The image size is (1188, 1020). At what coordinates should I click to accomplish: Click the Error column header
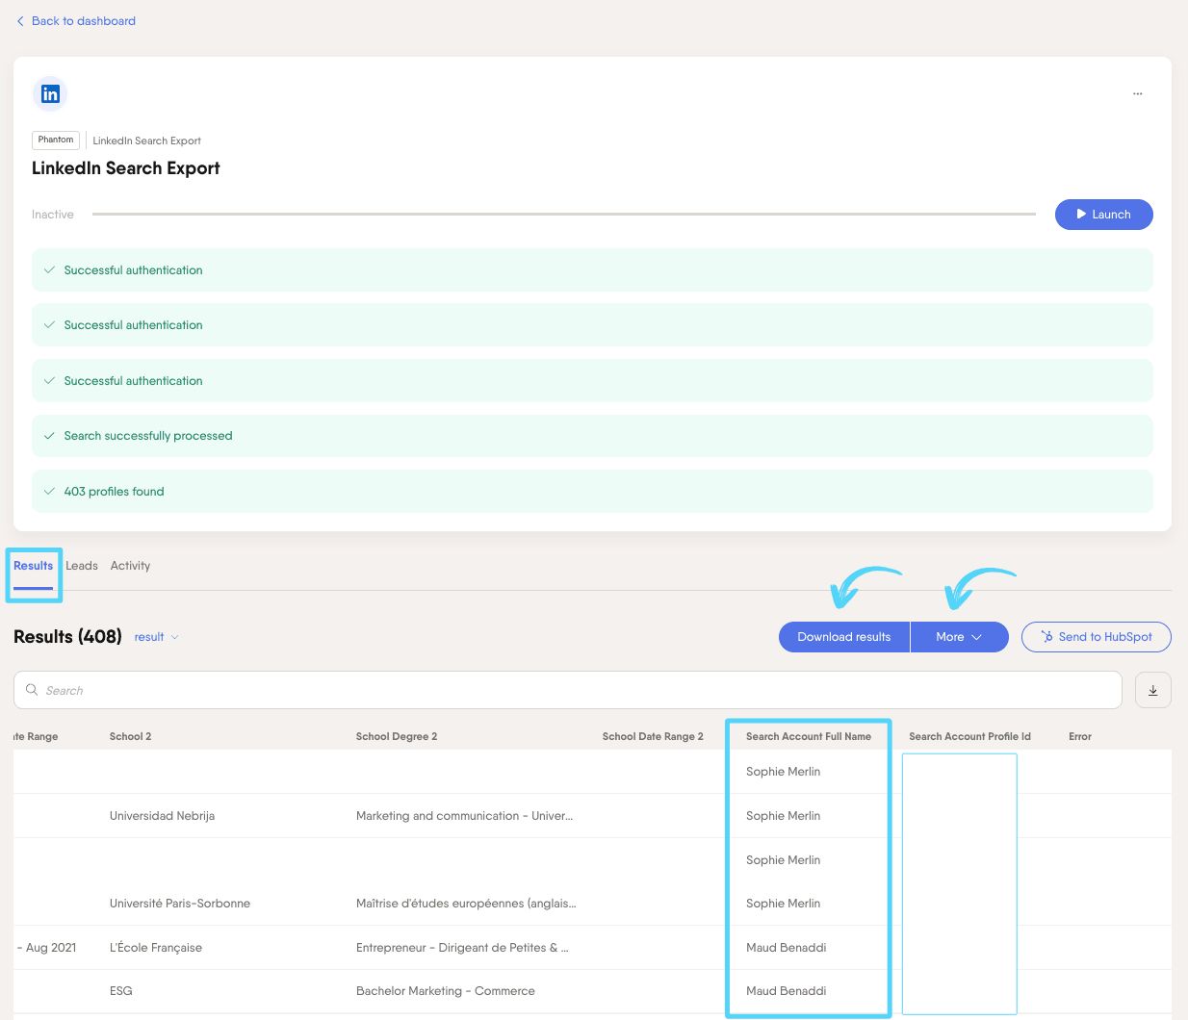(1080, 737)
